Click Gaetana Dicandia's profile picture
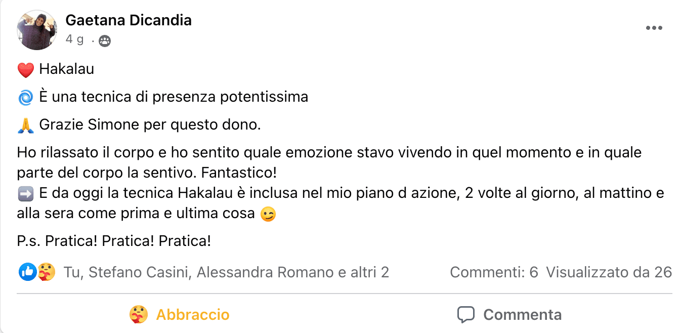This screenshot has height=333, width=680. [x=36, y=30]
